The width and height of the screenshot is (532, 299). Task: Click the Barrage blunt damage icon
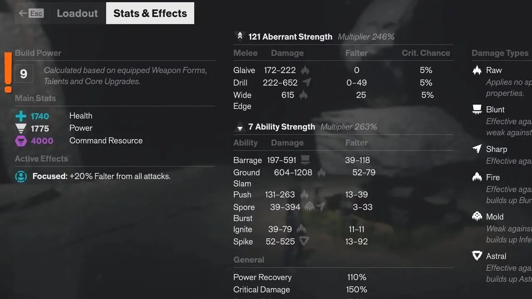(x=305, y=160)
